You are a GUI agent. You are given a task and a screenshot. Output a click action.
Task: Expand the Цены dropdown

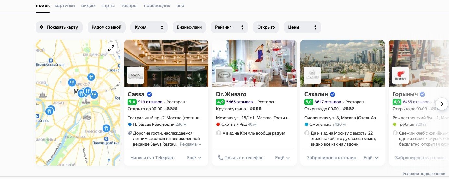302,27
